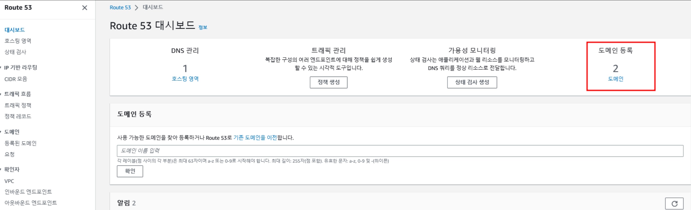Open the 도메인 link under 도메인 등록

(x=616, y=79)
